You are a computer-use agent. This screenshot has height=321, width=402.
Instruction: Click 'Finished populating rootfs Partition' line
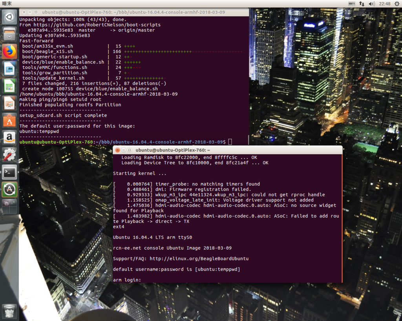[70, 105]
